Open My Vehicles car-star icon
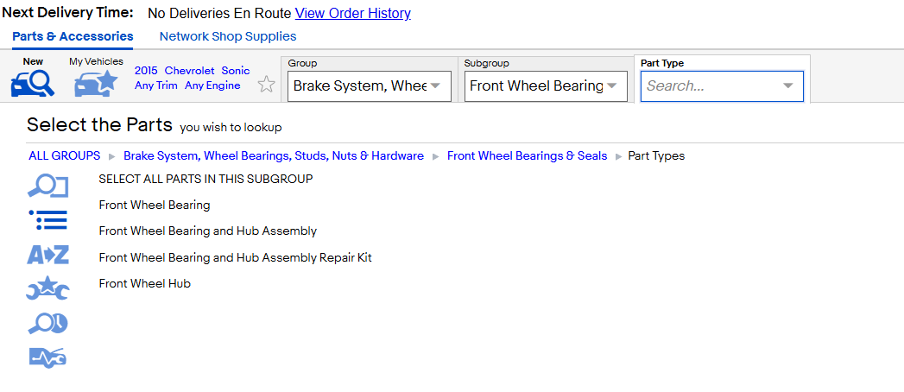Screen dimensions: 904x392 point(96,84)
